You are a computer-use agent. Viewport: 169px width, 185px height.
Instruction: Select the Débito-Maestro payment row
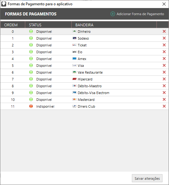pos(84,86)
